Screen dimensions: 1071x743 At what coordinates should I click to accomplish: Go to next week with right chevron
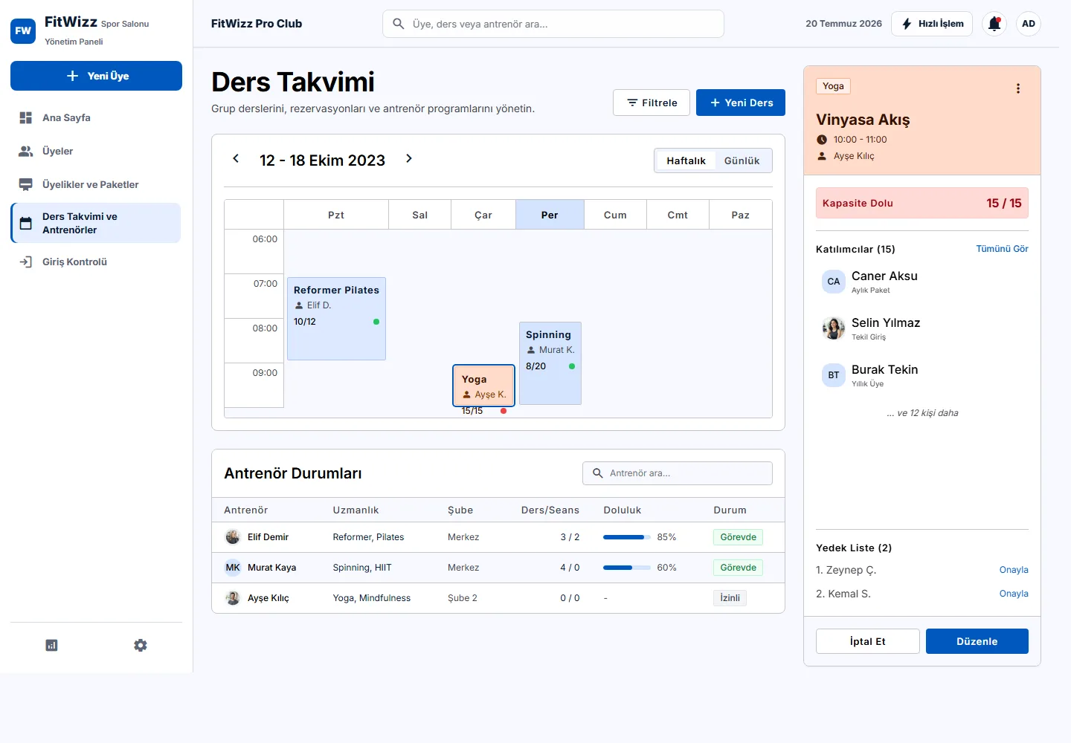pos(409,158)
